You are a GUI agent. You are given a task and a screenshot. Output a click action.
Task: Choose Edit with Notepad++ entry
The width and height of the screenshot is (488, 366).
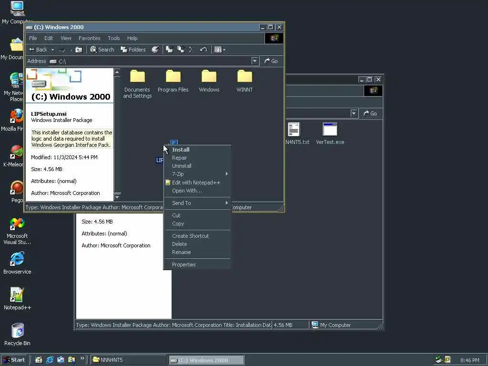pyautogui.click(x=197, y=183)
